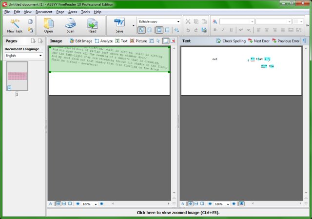
Task: Click the Scan icon
Action: [70, 25]
